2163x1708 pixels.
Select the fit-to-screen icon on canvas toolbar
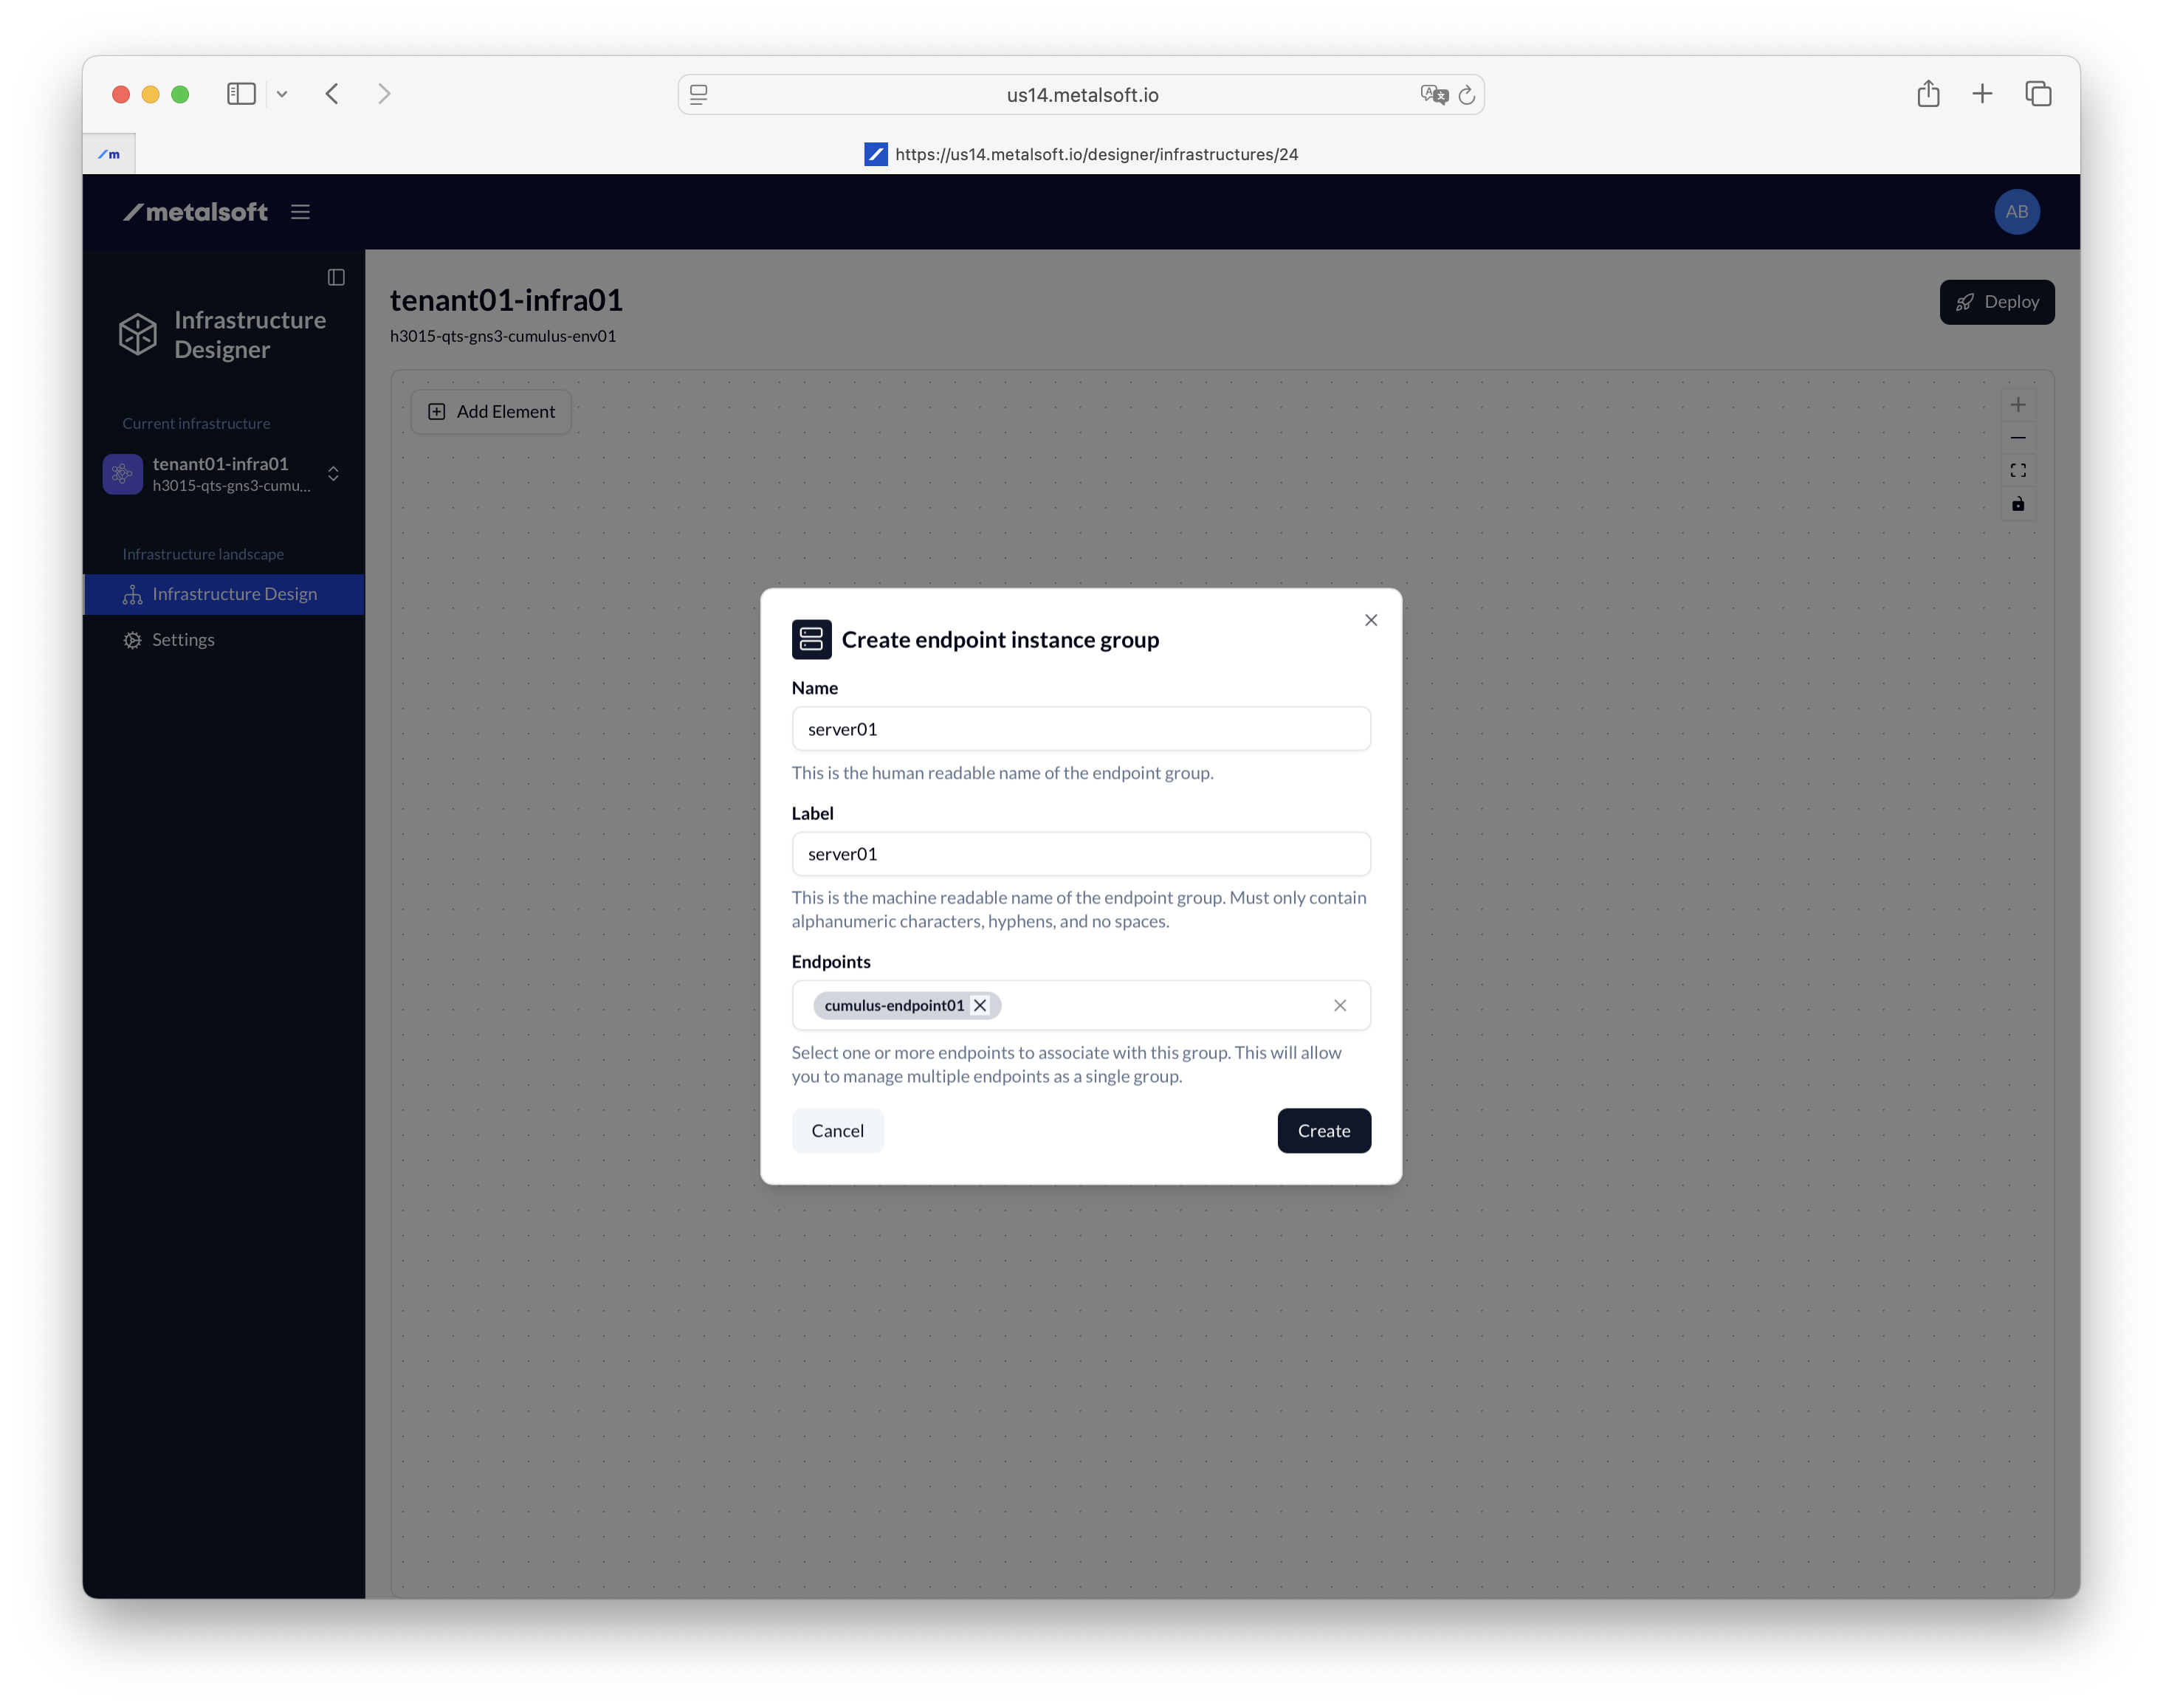[x=2018, y=469]
